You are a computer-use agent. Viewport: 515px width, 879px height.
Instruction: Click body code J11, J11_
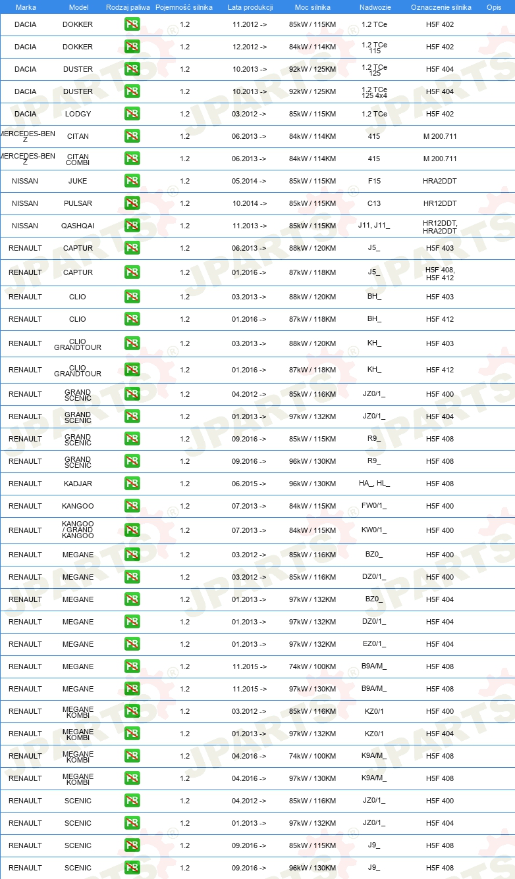coord(374,226)
